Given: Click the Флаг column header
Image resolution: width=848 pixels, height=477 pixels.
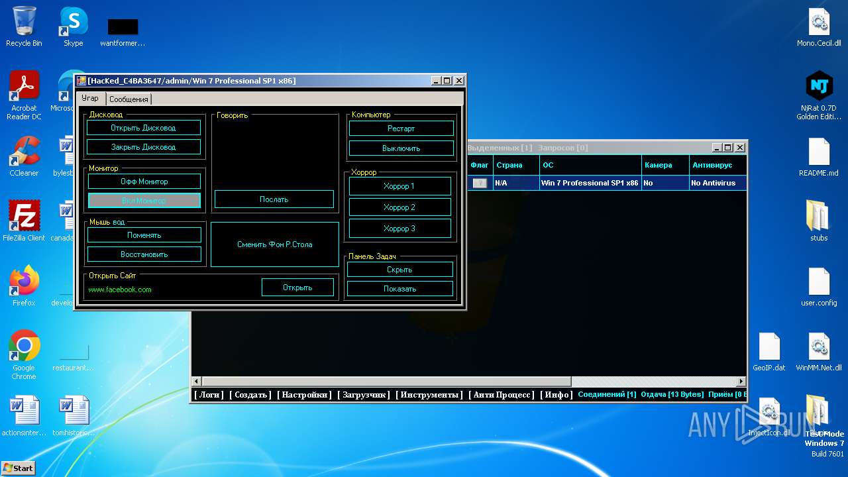Looking at the screenshot, I should [x=480, y=165].
